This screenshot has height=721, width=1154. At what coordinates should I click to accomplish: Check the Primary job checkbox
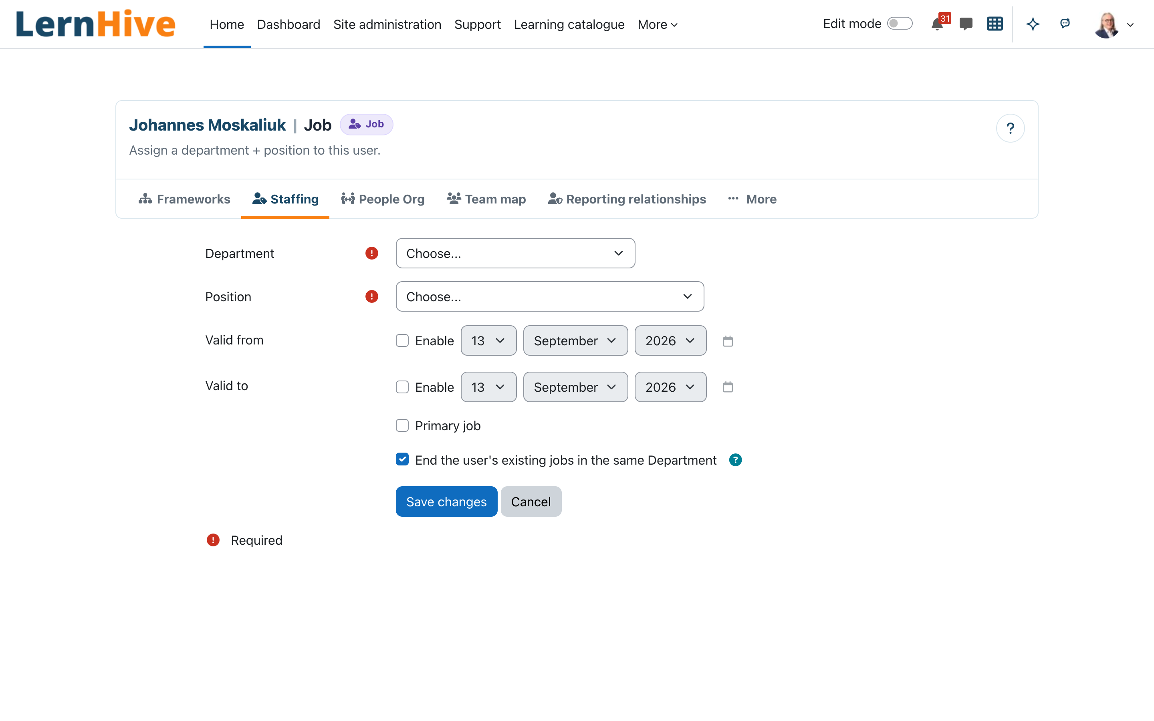point(402,425)
